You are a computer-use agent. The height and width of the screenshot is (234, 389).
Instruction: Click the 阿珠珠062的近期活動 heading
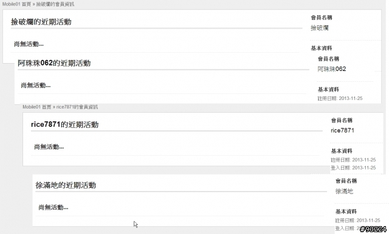(x=54, y=63)
